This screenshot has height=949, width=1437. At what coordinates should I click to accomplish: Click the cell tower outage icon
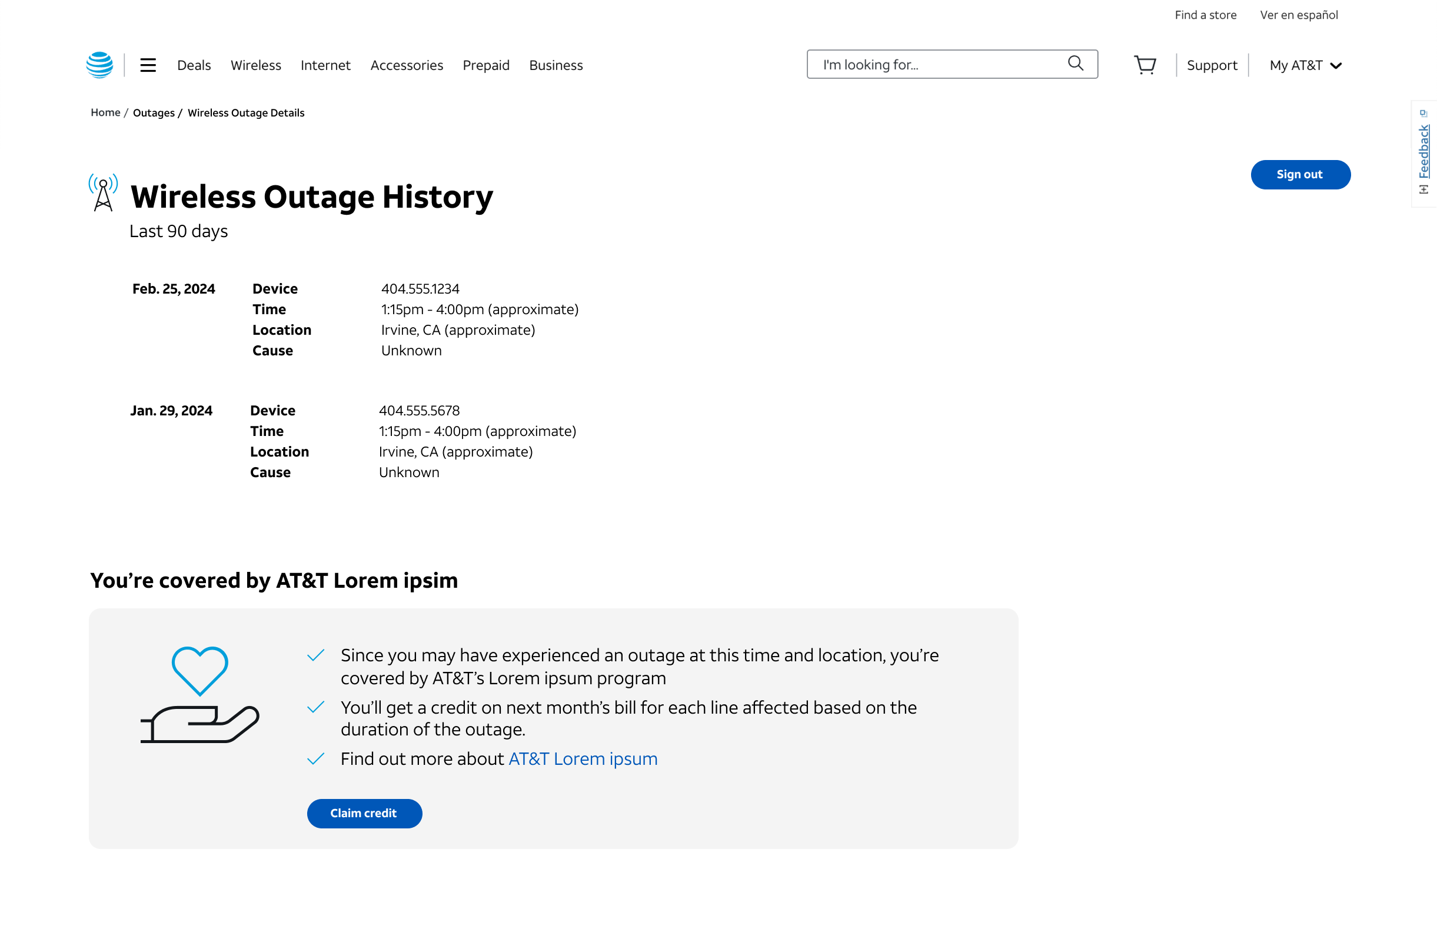pyautogui.click(x=104, y=192)
